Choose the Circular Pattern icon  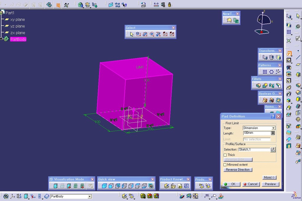point(271,72)
